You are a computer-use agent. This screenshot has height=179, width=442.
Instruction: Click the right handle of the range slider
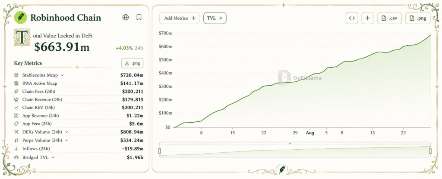(x=430, y=151)
